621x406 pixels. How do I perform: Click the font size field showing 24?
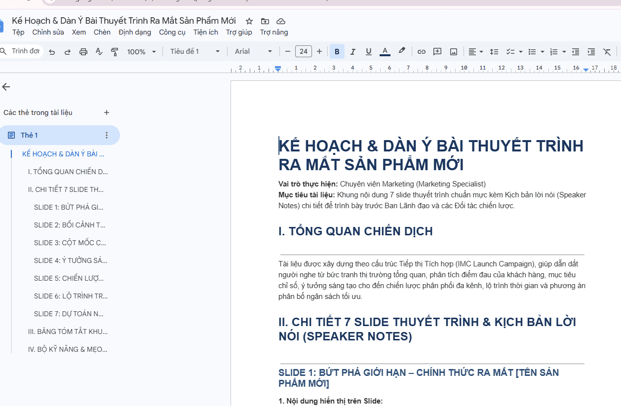304,52
